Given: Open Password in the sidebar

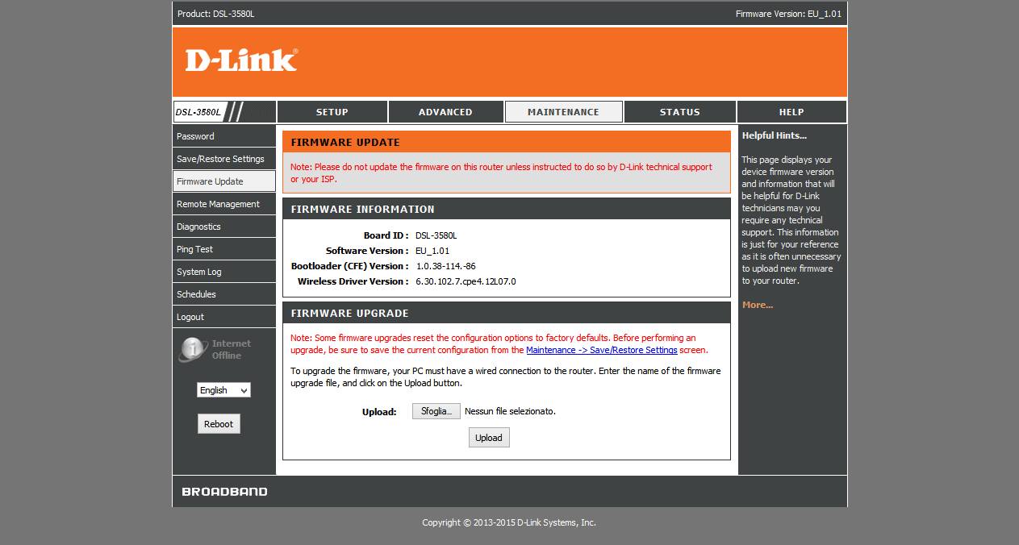Looking at the screenshot, I should click(224, 136).
